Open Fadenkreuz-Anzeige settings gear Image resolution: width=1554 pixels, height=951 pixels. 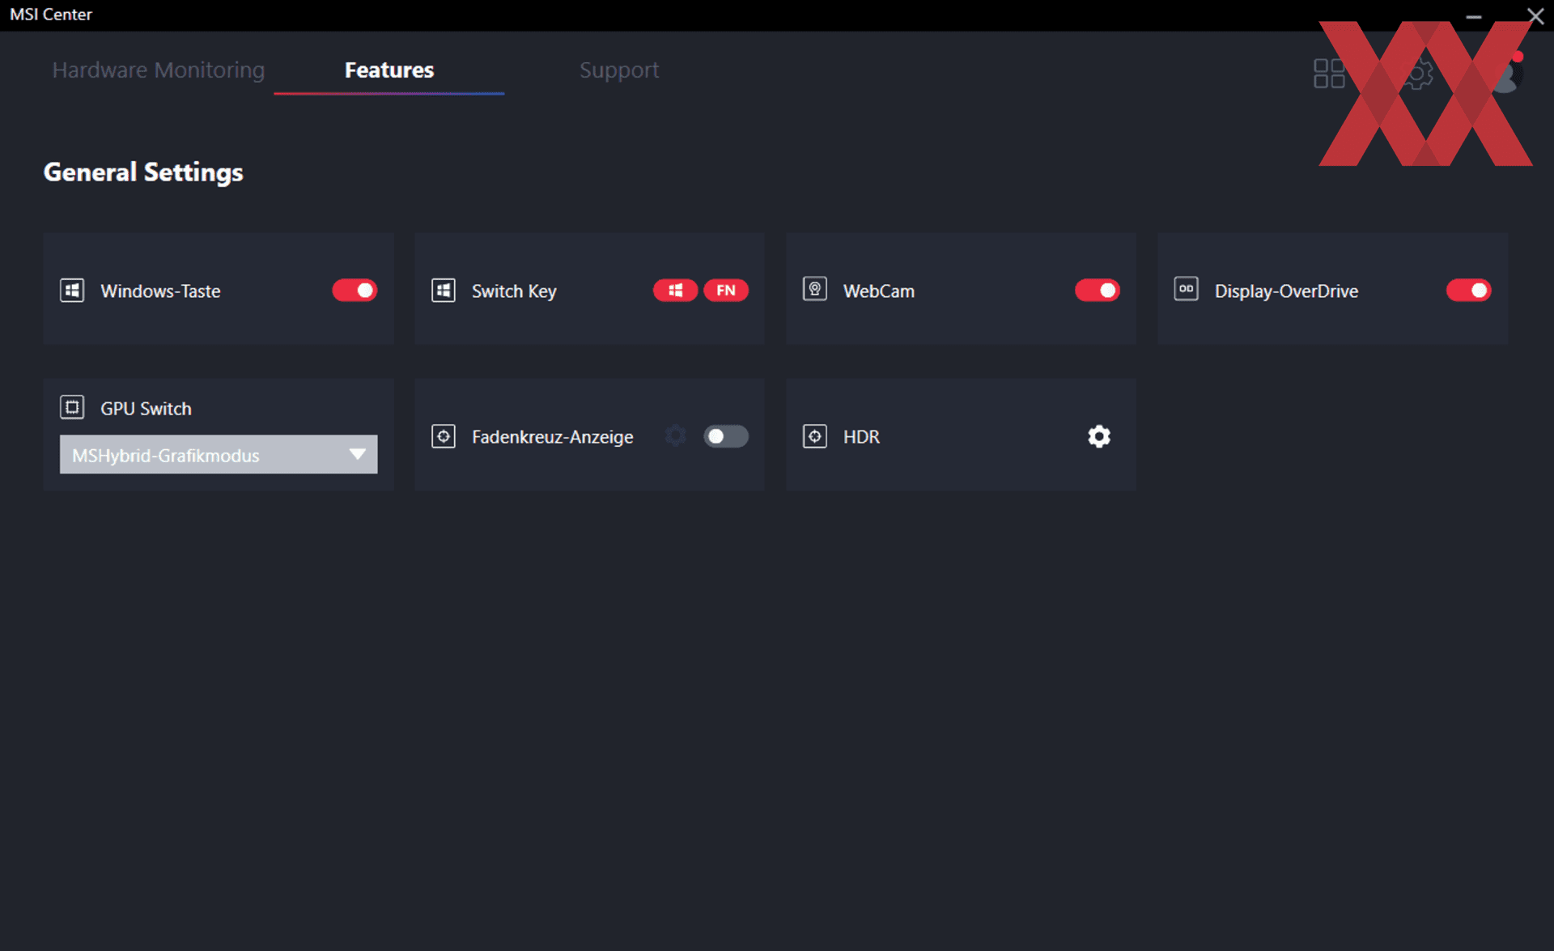tap(676, 436)
